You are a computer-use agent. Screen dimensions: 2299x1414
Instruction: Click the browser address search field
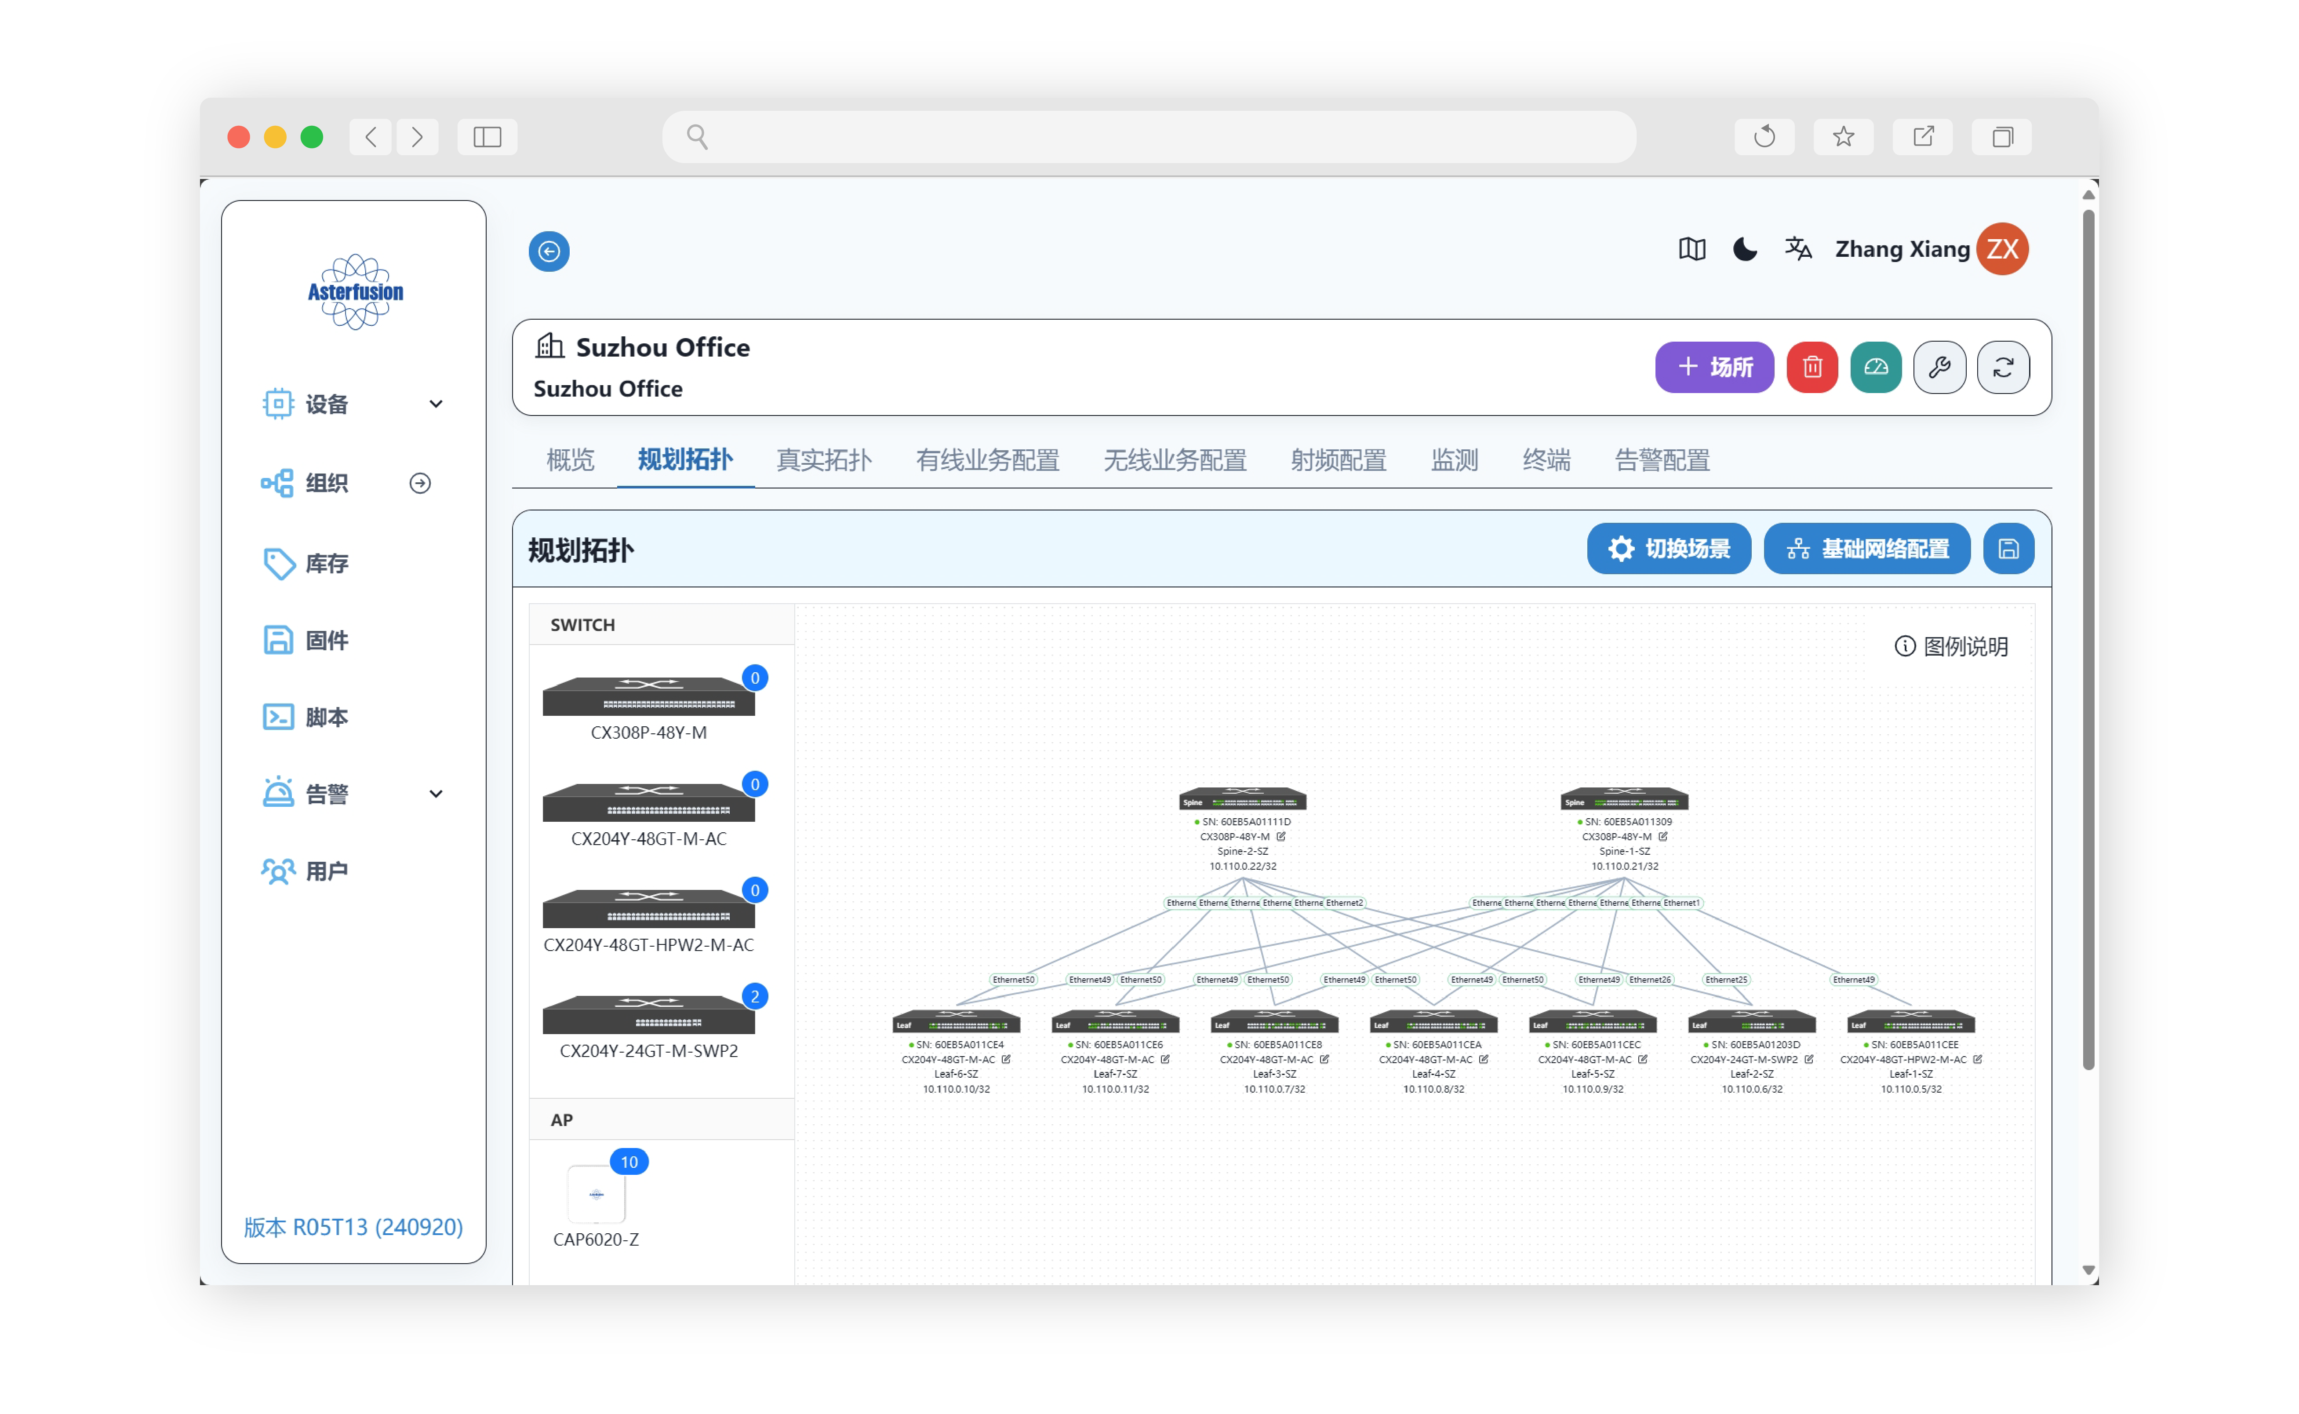[1148, 137]
